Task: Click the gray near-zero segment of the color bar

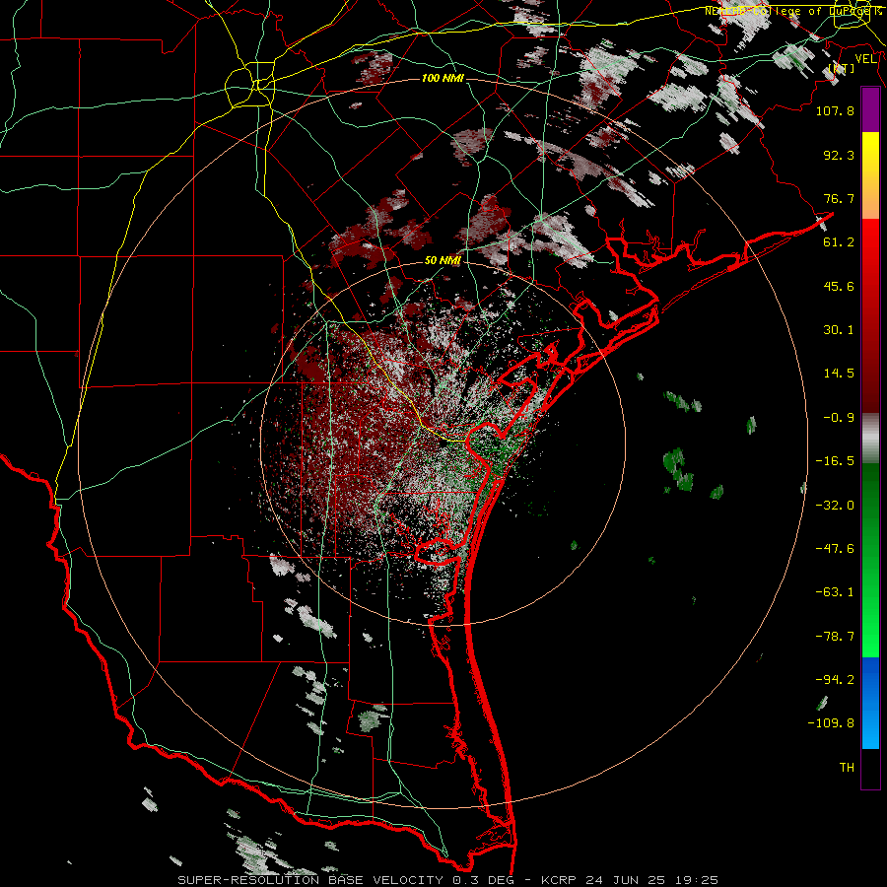Action: pyautogui.click(x=870, y=439)
